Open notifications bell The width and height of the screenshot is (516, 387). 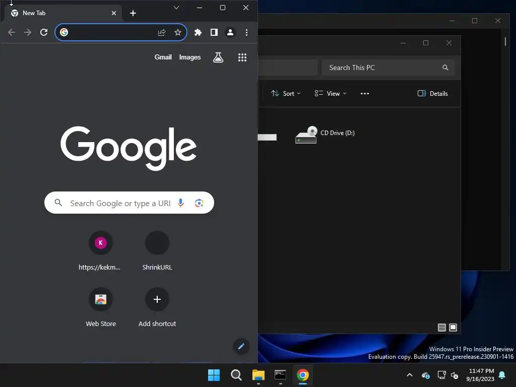pos(502,375)
